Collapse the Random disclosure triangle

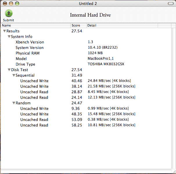click(x=14, y=103)
